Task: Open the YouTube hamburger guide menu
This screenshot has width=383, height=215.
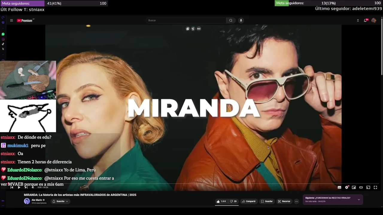Action: 11,21
